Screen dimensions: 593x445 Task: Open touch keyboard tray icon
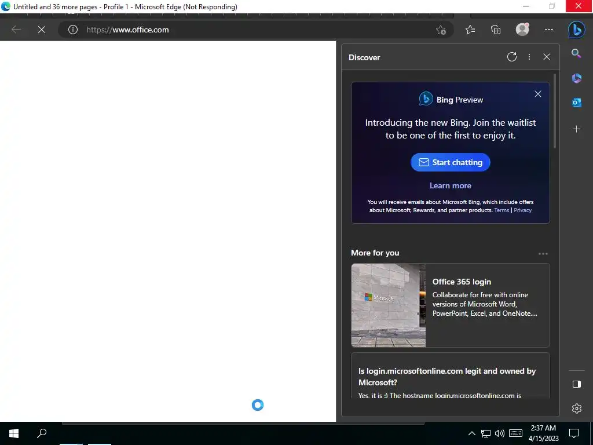coord(515,433)
